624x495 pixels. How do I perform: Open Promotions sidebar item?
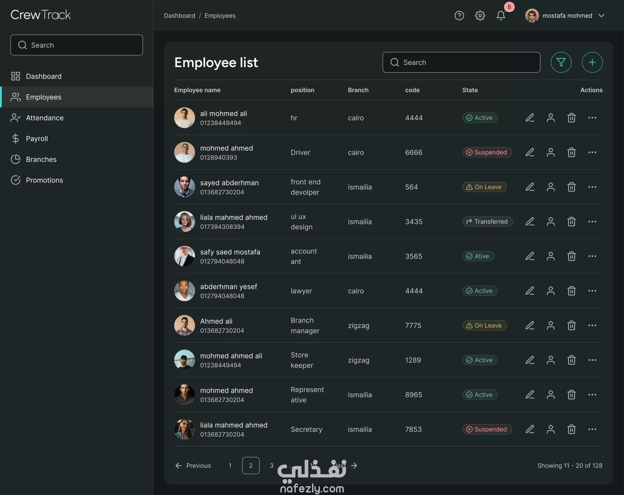[x=44, y=180]
